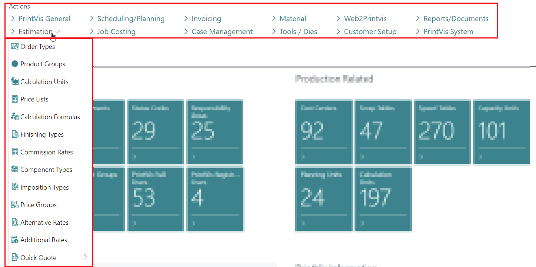Expand the chevron beside Invoicing
Viewport: 536px width, 267px height.
pyautogui.click(x=186, y=18)
